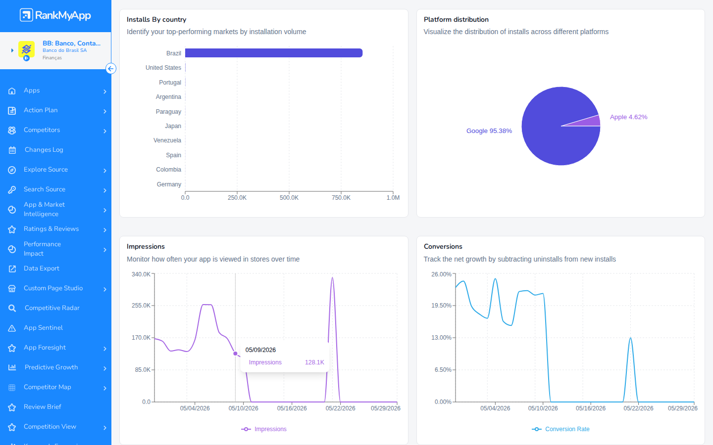
Task: Click the Germany country label
Action: point(169,184)
